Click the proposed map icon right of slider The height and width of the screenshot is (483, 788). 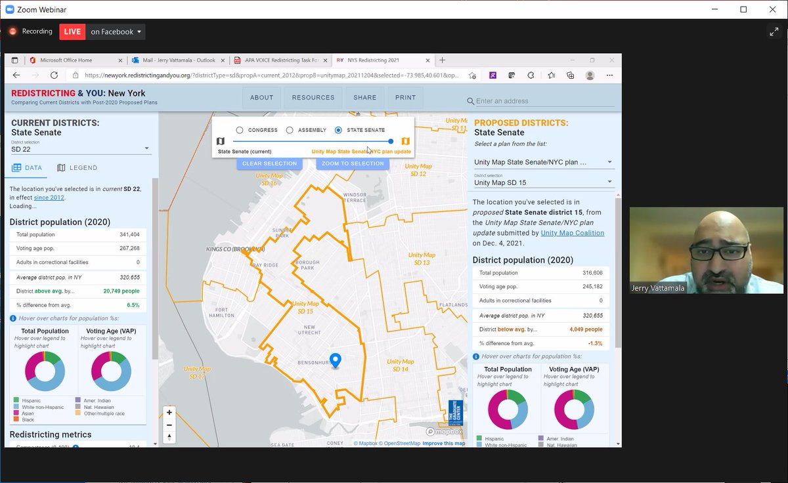tap(406, 141)
